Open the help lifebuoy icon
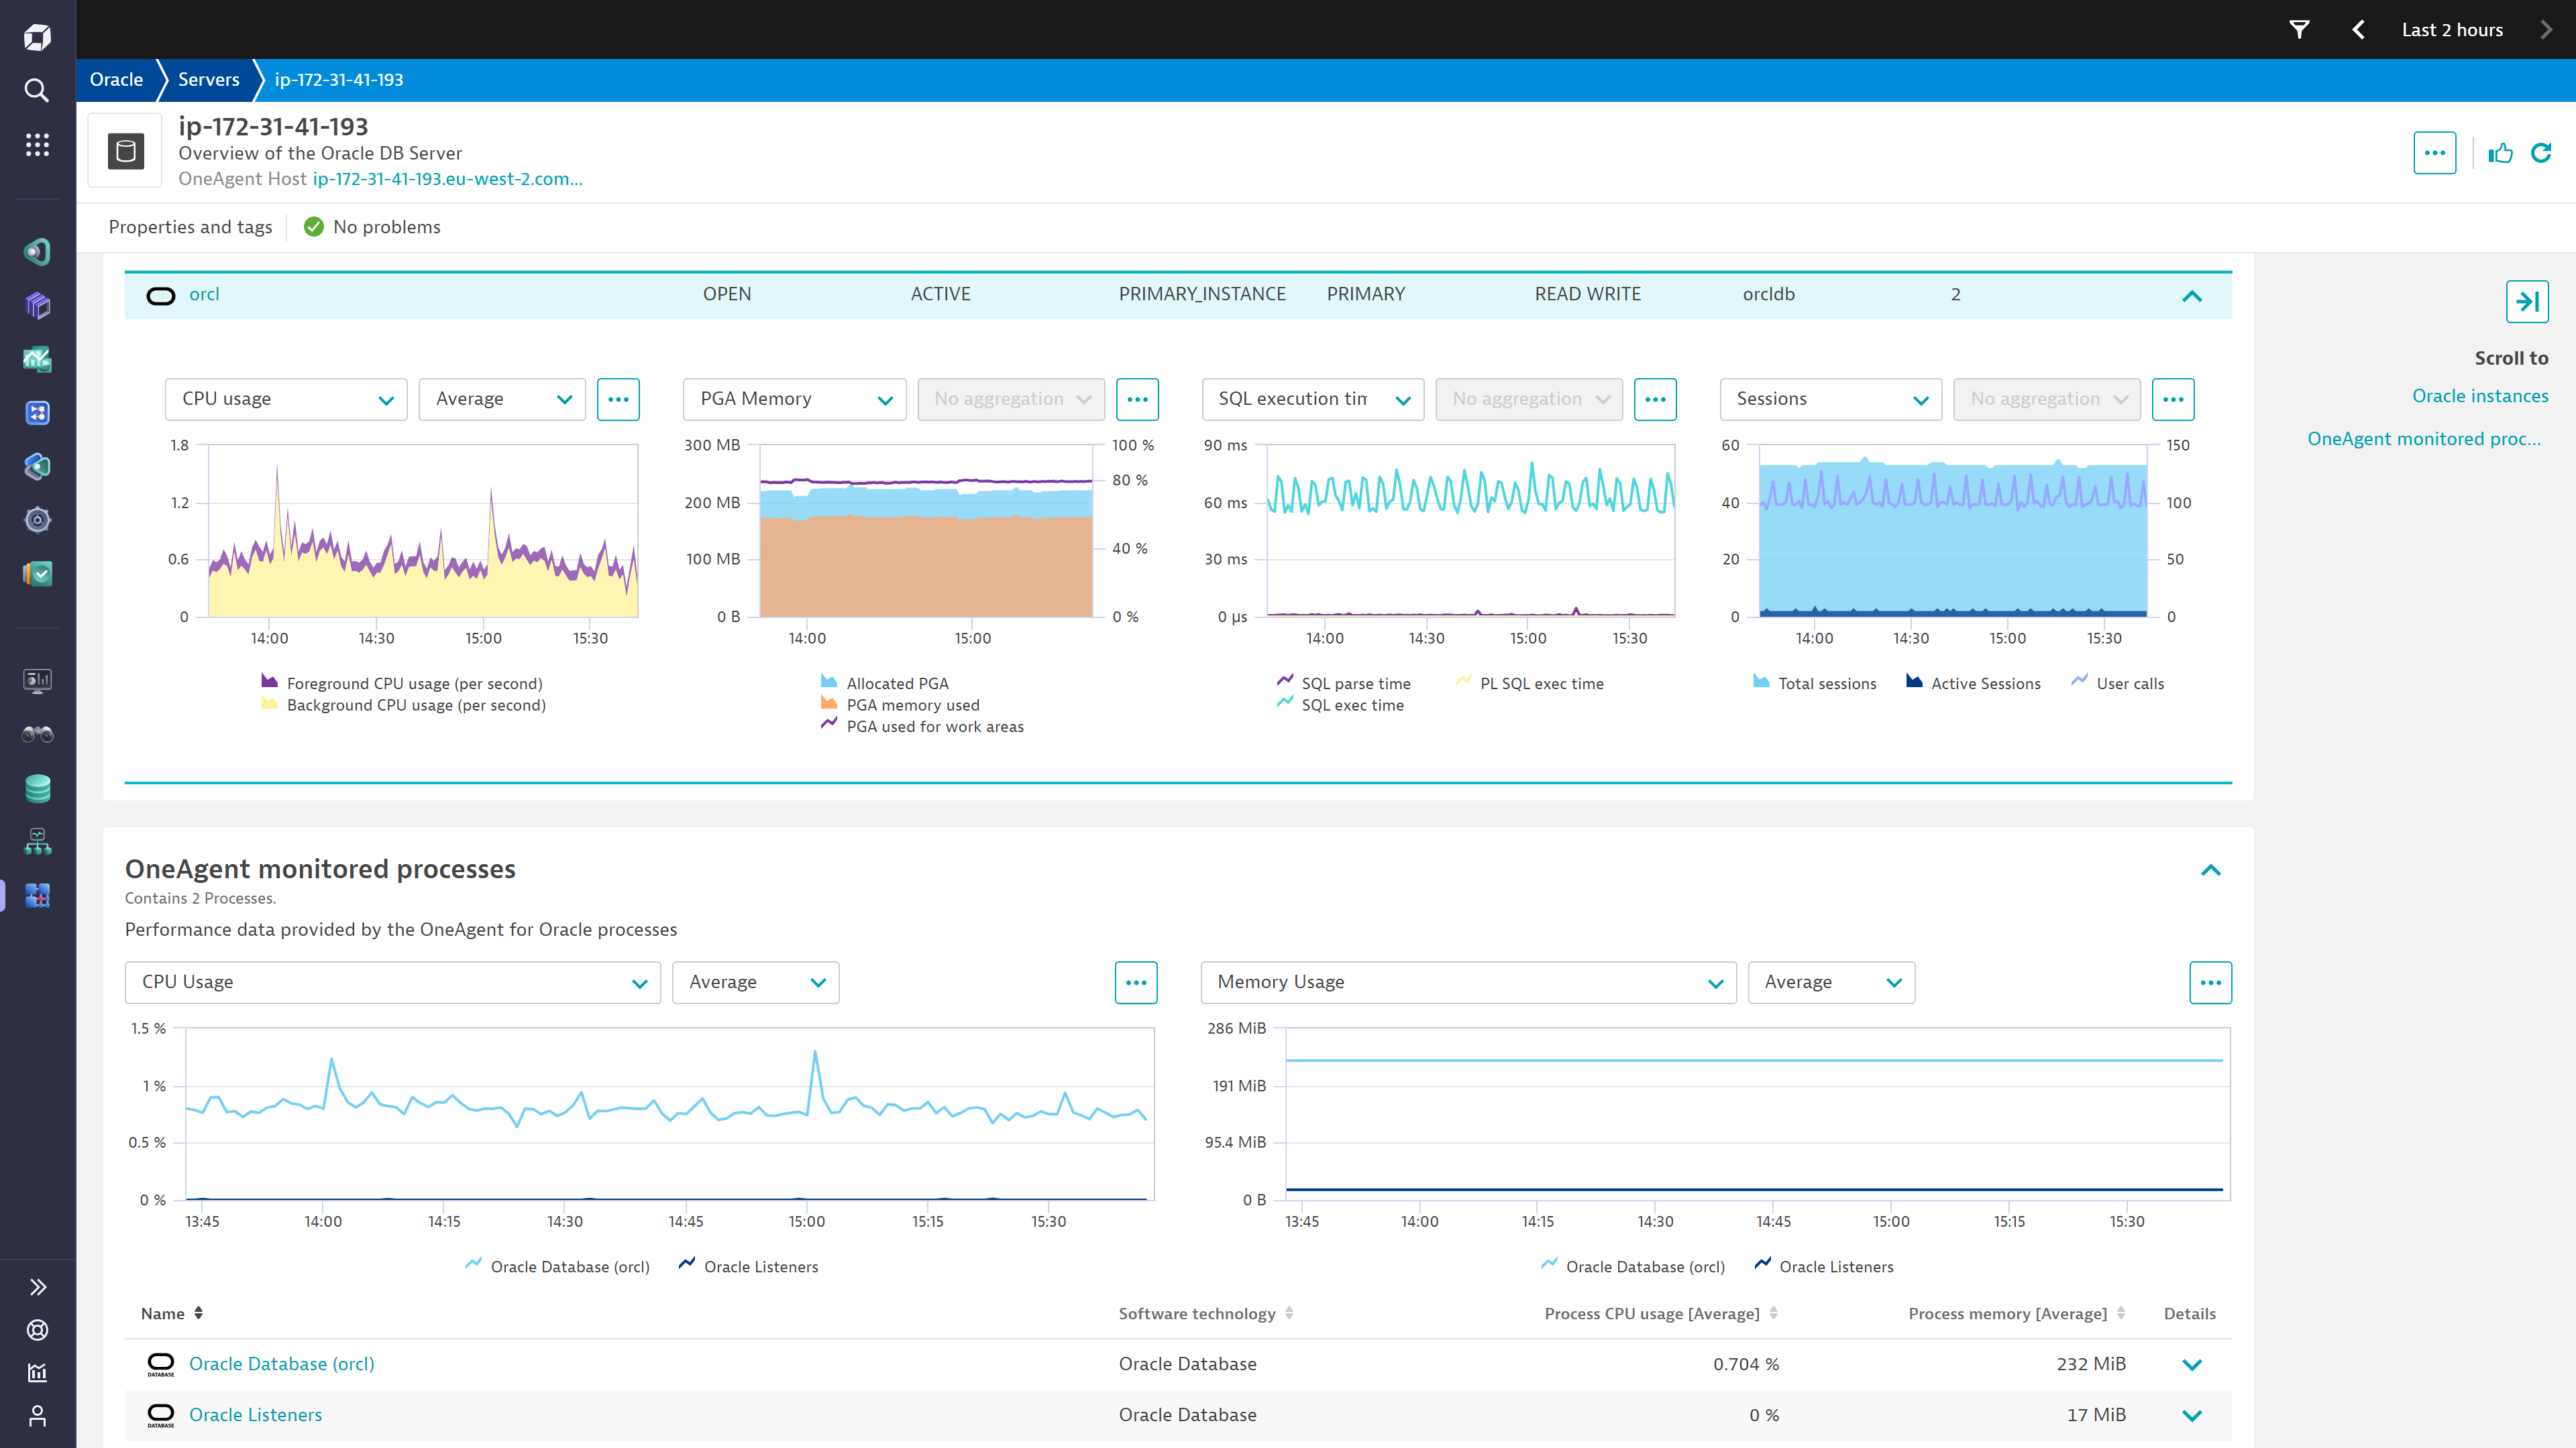This screenshot has width=2576, height=1448. click(37, 1330)
